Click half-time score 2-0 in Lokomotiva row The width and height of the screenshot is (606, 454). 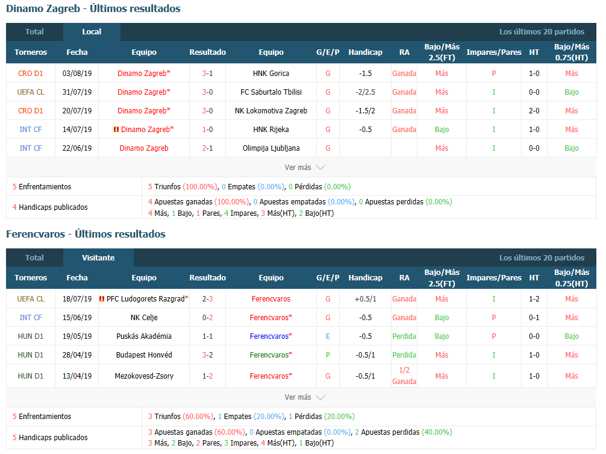coord(534,110)
